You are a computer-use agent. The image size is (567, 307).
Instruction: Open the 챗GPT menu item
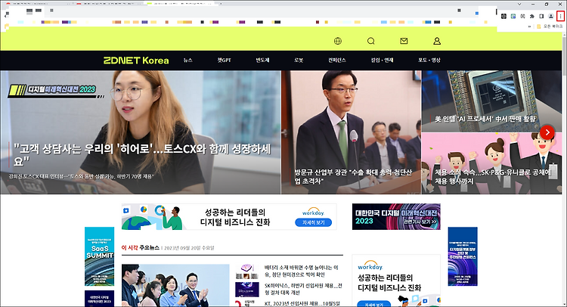click(x=225, y=60)
